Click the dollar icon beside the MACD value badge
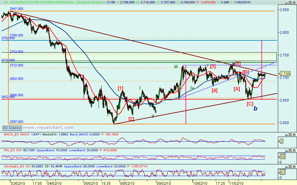Image resolution: width=297 pixels, height=185 pixels. pos(279,141)
